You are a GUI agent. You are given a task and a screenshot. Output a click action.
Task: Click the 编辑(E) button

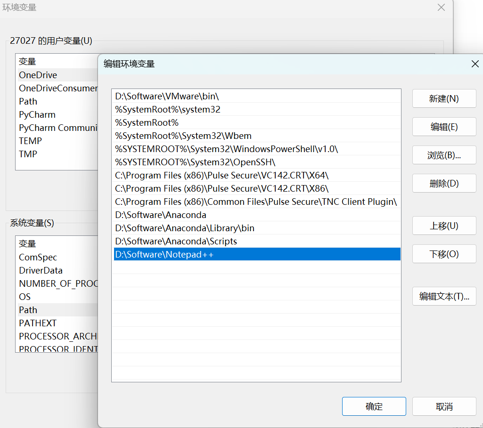click(x=444, y=127)
